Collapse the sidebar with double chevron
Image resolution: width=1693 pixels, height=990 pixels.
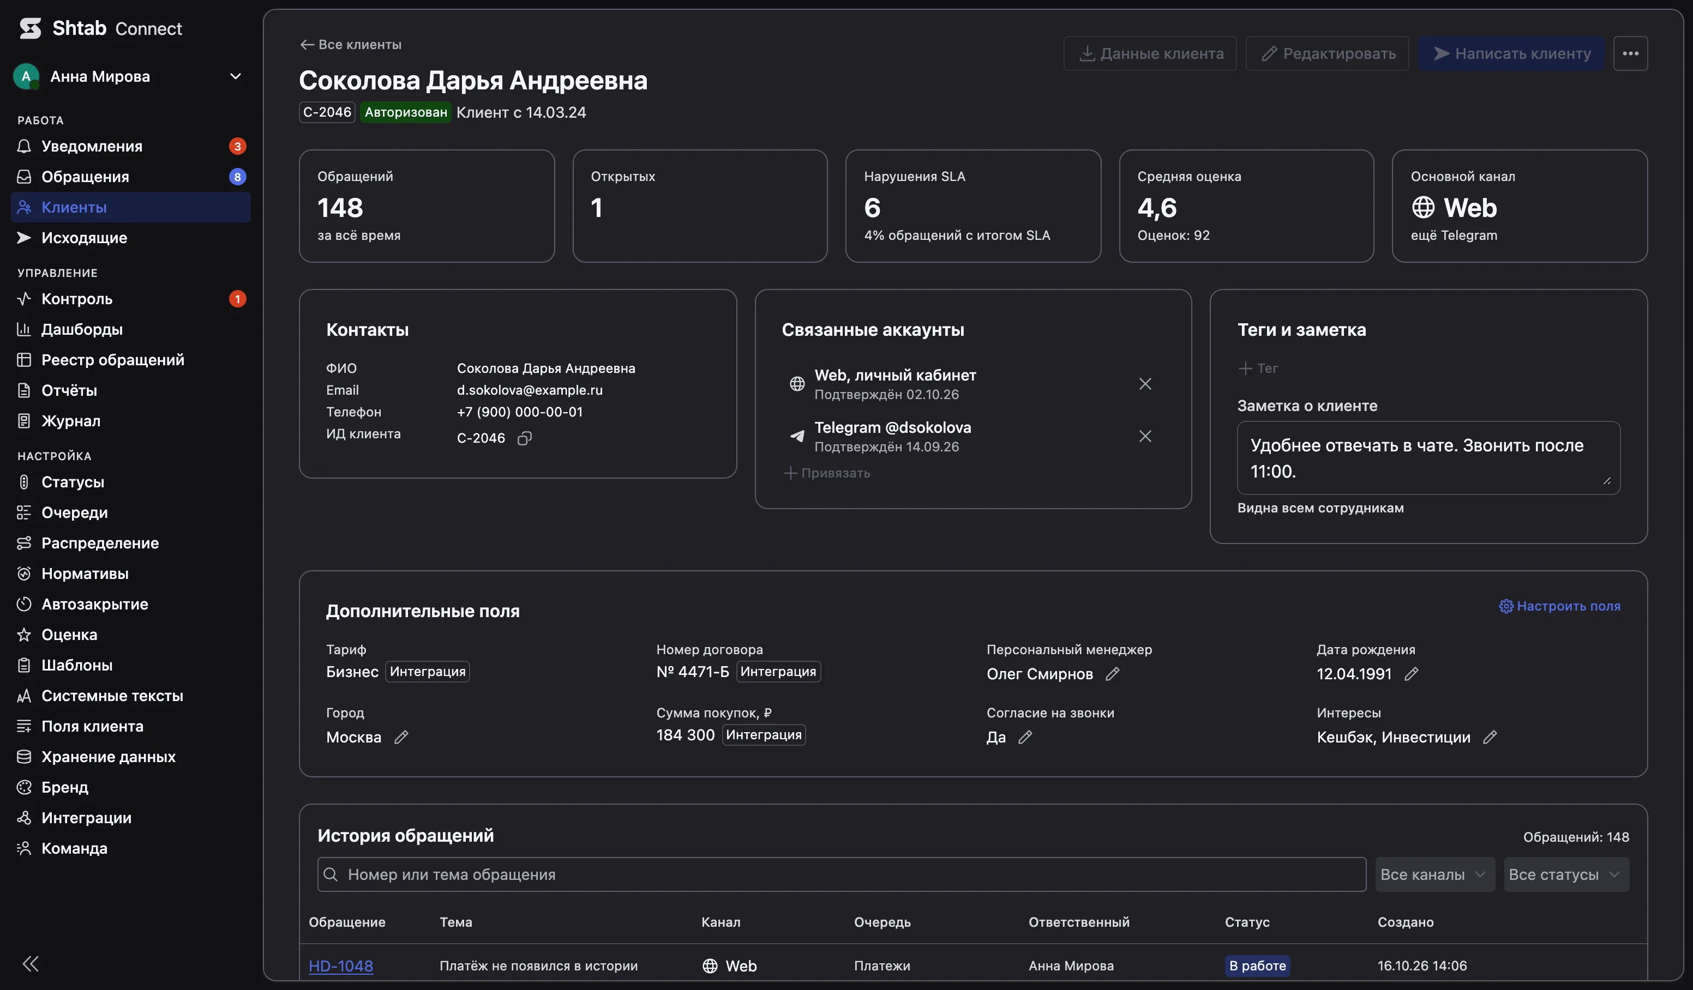30,963
